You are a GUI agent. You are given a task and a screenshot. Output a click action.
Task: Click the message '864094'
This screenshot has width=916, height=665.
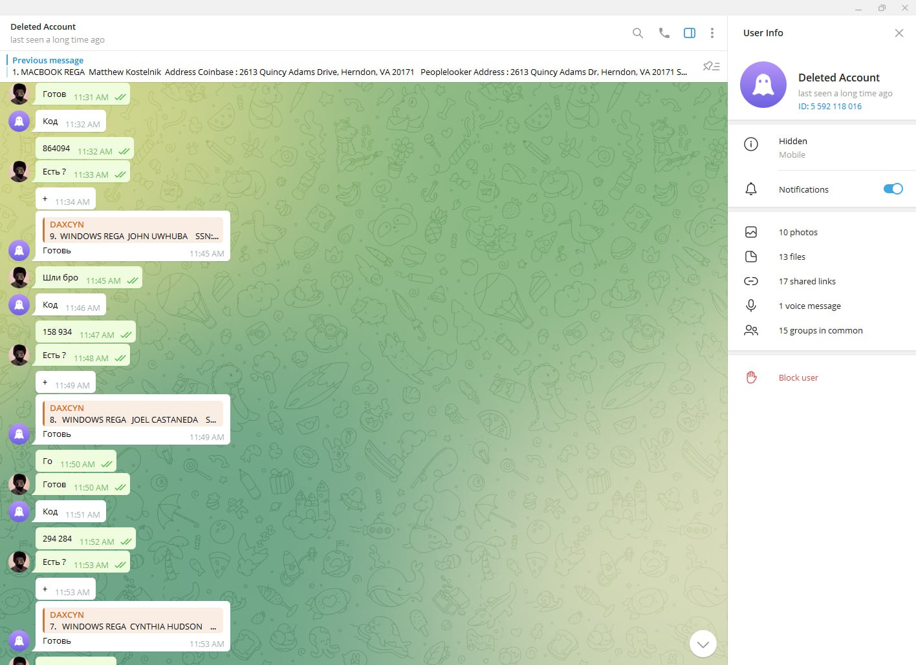click(85, 149)
